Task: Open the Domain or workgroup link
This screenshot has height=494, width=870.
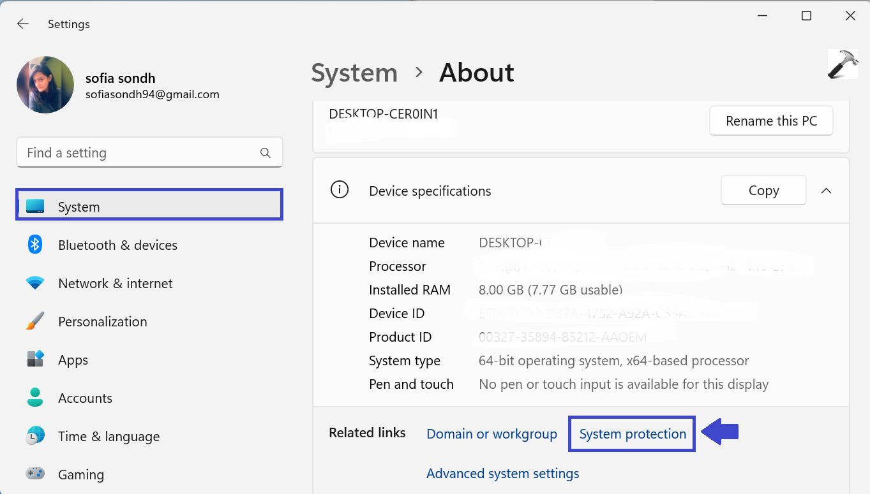Action: pyautogui.click(x=491, y=434)
